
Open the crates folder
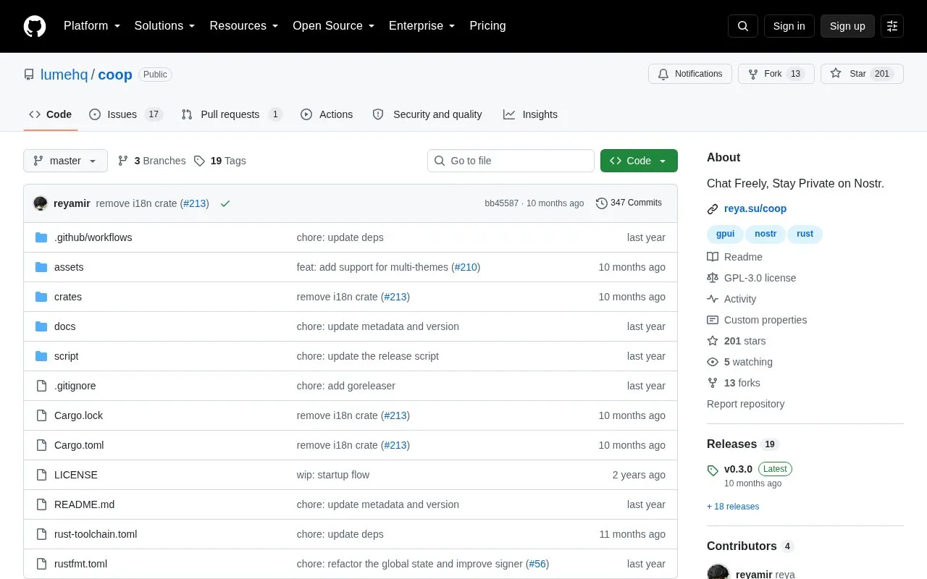point(68,297)
